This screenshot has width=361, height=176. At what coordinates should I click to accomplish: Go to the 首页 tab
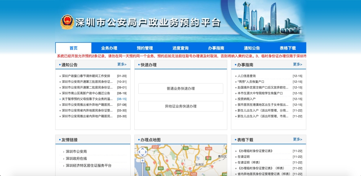point(73,48)
